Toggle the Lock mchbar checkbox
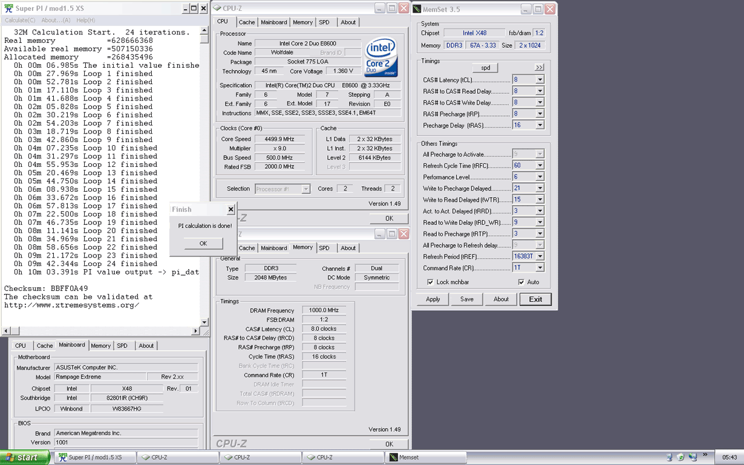The height and width of the screenshot is (465, 744). point(430,282)
